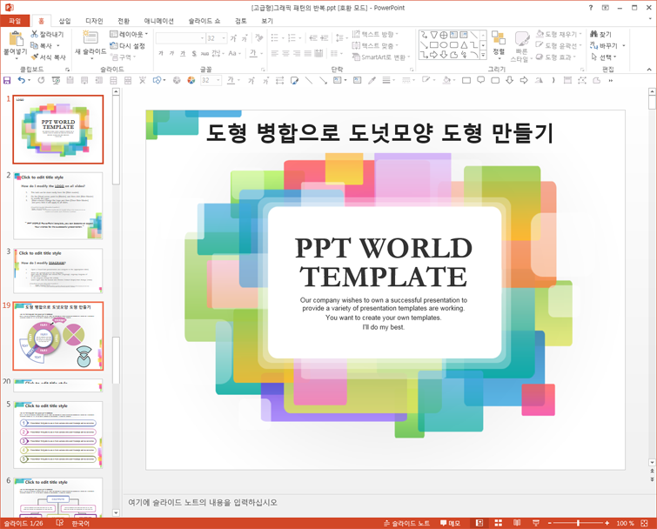
Task: Open the font name combo box
Action: (180, 38)
